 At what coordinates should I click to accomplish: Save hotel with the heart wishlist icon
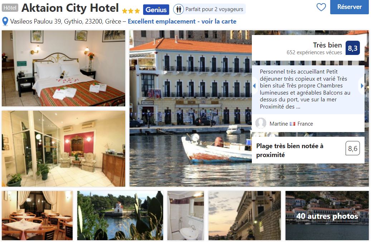click(321, 7)
